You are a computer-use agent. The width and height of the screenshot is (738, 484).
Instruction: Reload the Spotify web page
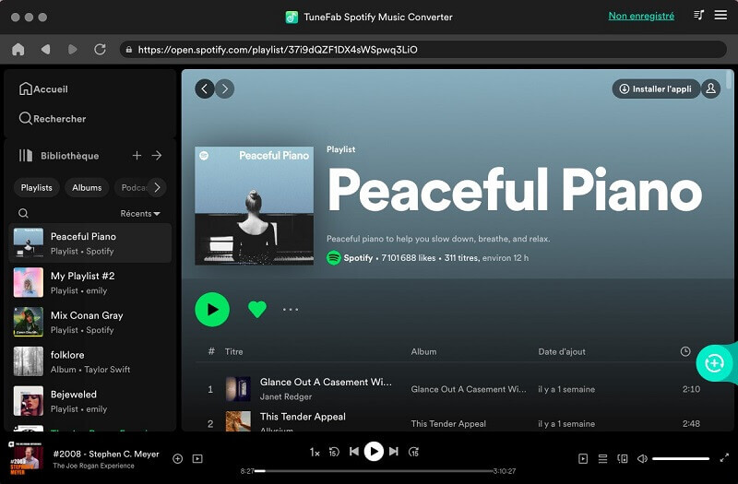click(x=100, y=50)
